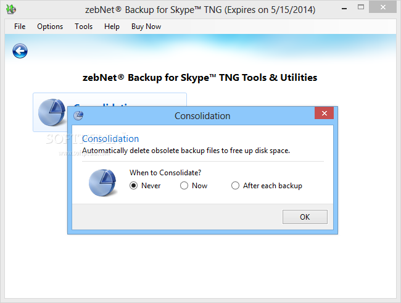The height and width of the screenshot is (303, 401).
Task: Click the zebNet app icon in title bar
Action: pyautogui.click(x=11, y=9)
